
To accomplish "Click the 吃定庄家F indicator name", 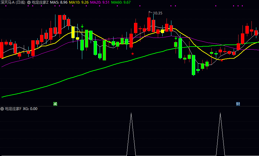I will tap(13, 109).
